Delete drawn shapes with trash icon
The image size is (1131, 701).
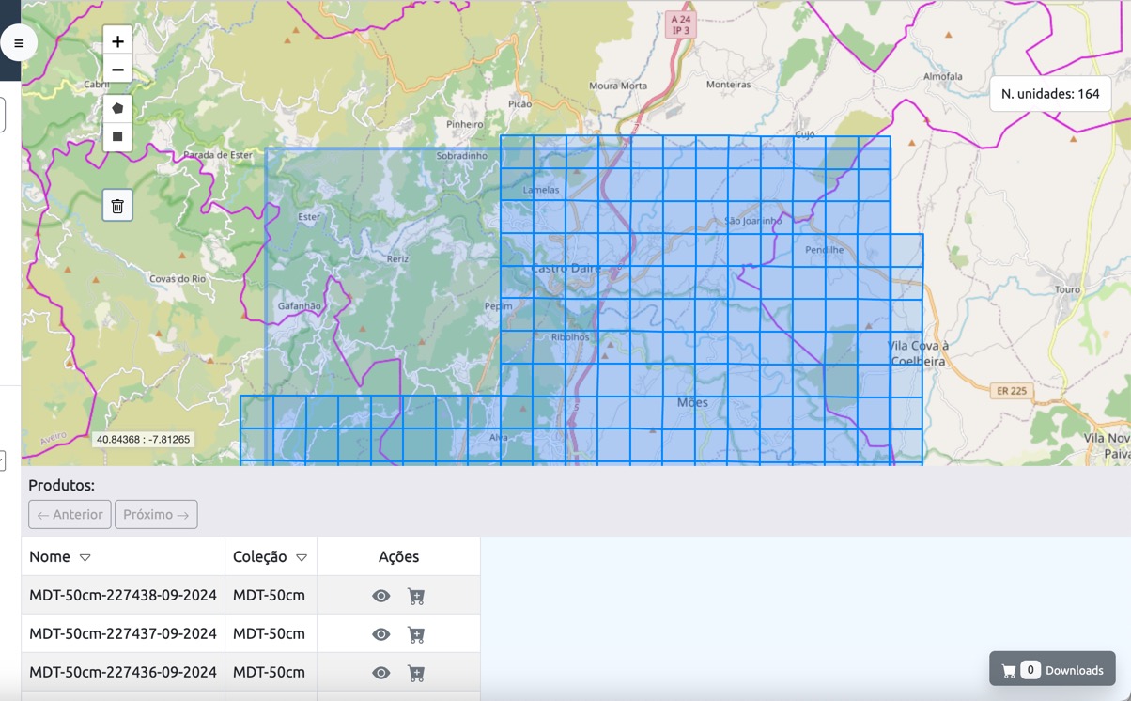click(117, 206)
